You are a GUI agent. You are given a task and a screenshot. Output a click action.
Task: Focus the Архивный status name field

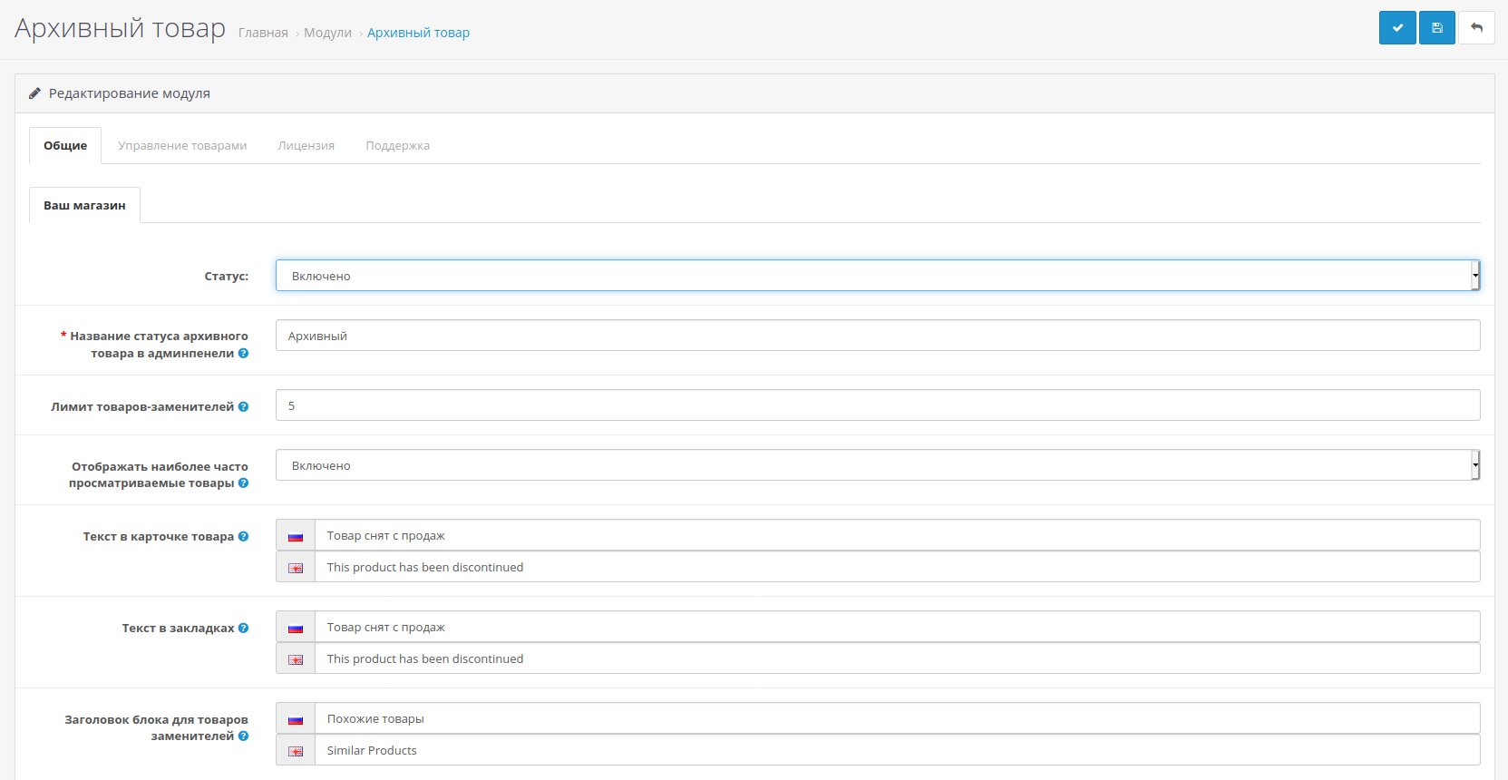pyautogui.click(x=877, y=336)
